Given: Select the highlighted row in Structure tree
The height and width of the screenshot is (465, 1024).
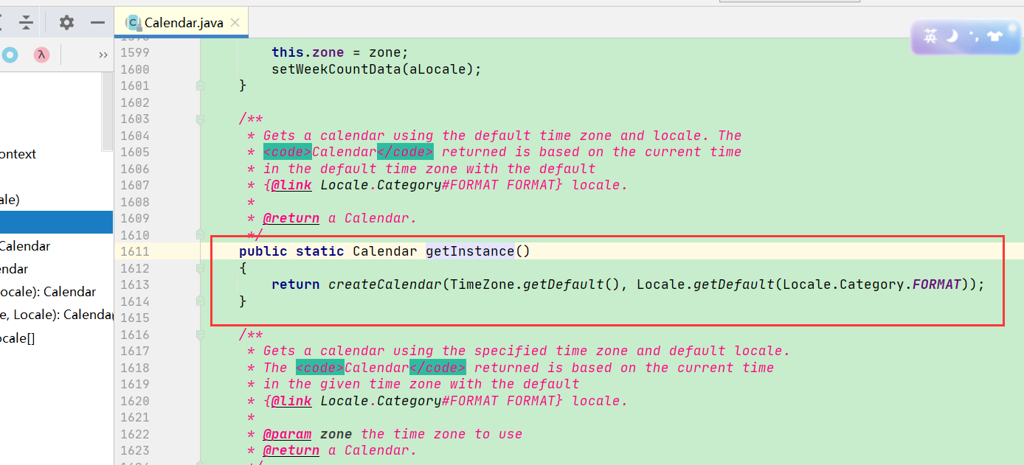Looking at the screenshot, I should click(56, 222).
